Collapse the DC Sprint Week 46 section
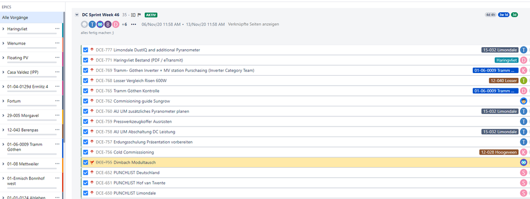Viewport: 530px width, 199px height. click(77, 15)
